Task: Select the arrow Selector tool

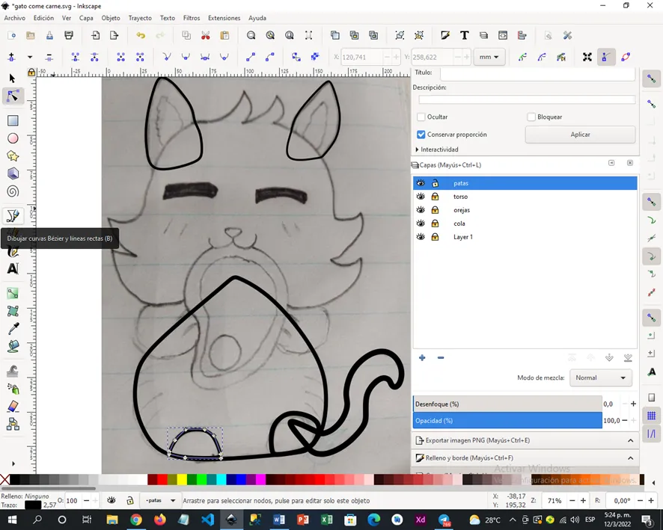Action: click(12, 78)
